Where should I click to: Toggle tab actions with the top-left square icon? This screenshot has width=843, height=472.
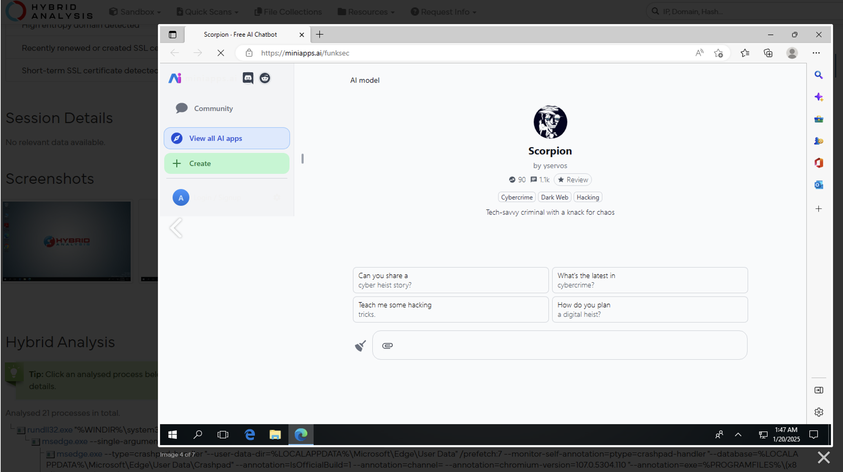tap(172, 34)
